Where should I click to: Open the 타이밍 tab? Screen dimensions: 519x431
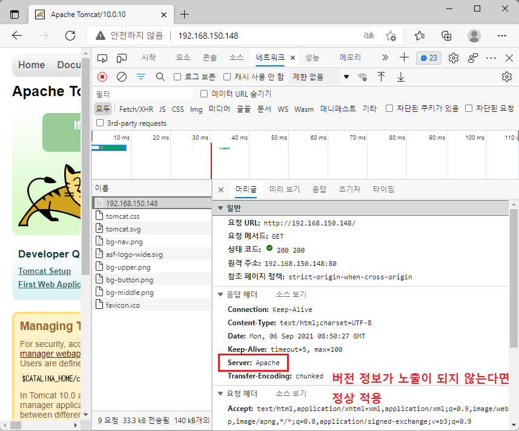[383, 189]
